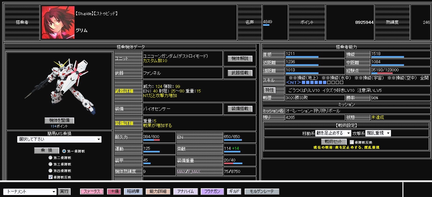Image resolution: width=432 pixels, height=197 pixels.
Task: Click the 実行 execute button
Action: [x=65, y=192]
